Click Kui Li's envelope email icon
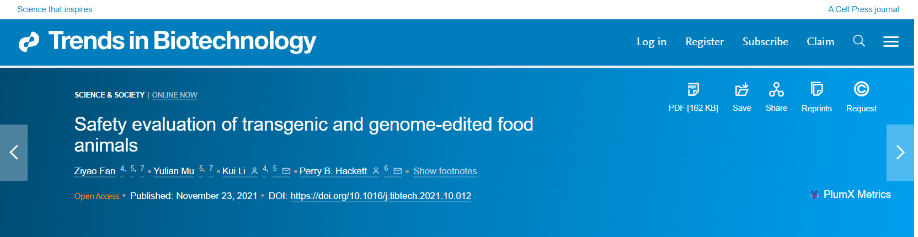Screen dimensions: 918x237 point(286,171)
